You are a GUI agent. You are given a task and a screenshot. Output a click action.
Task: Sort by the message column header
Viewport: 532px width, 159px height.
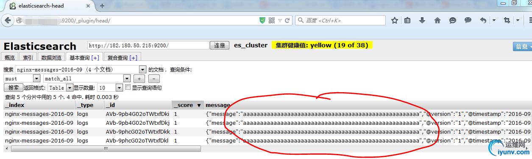pyautogui.click(x=368, y=105)
